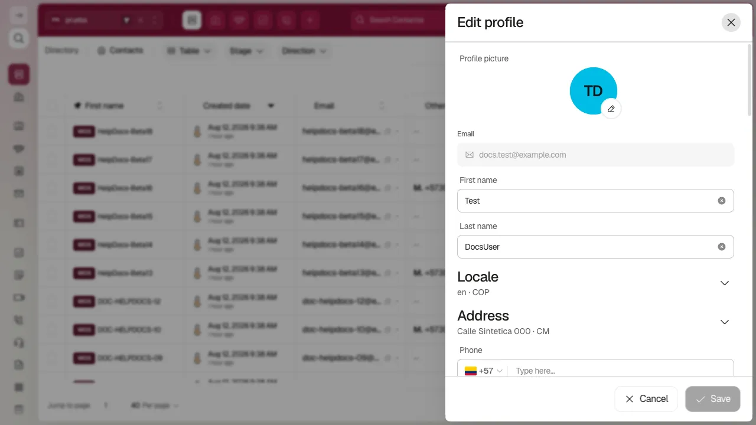Click the Jump to page number field
This screenshot has height=425, width=756.
click(x=106, y=406)
